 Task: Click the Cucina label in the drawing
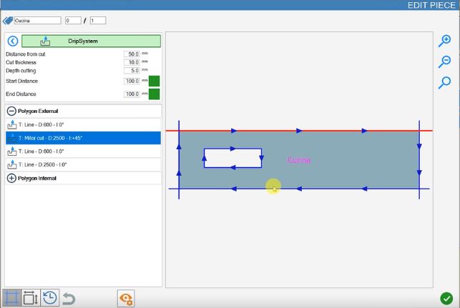coord(299,160)
